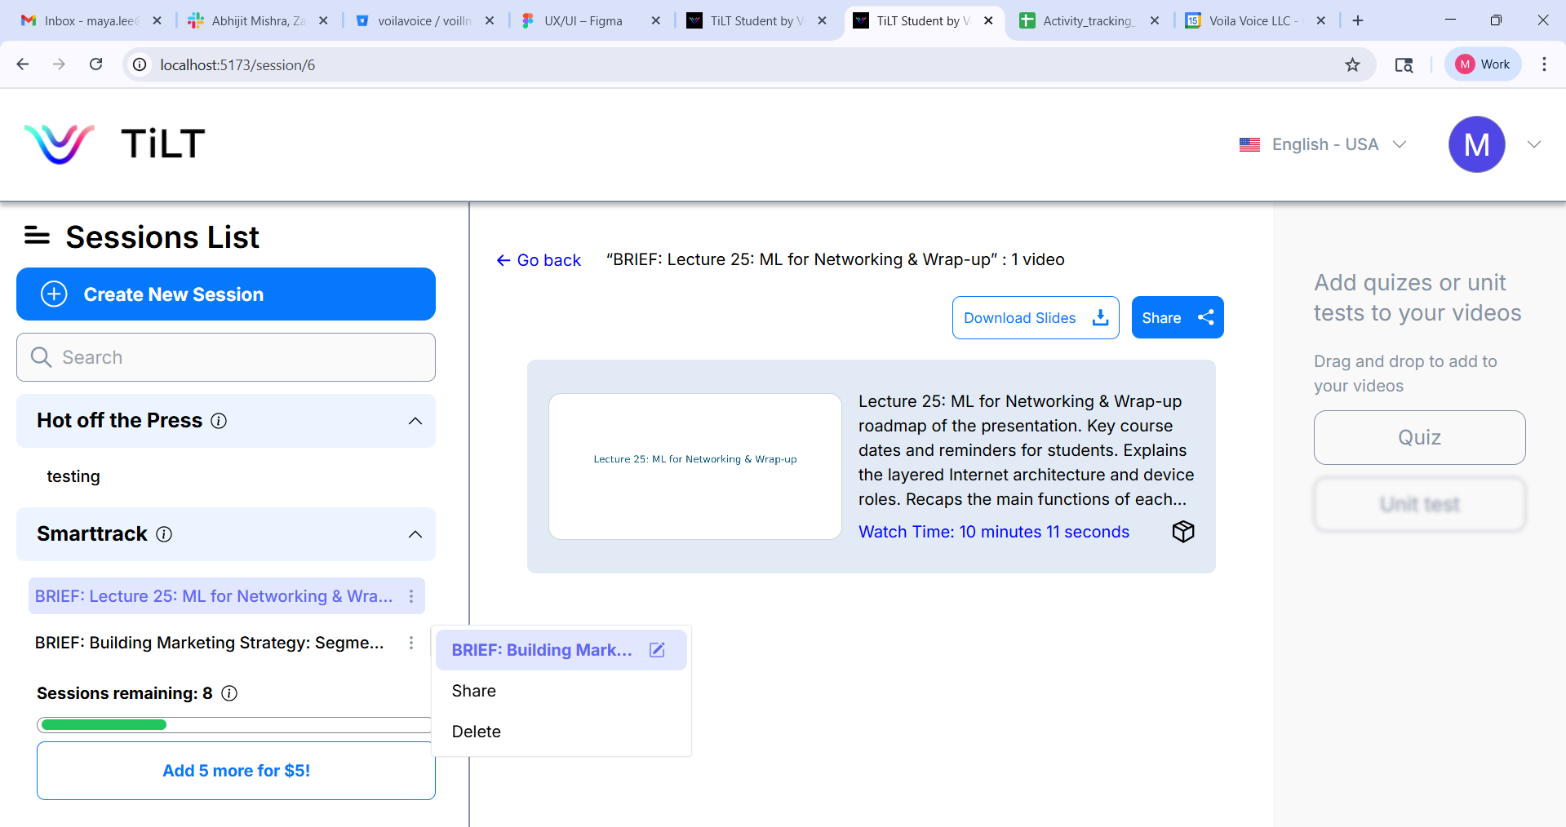The width and height of the screenshot is (1566, 827).
Task: Click the Download Slides button
Action: click(1035, 318)
